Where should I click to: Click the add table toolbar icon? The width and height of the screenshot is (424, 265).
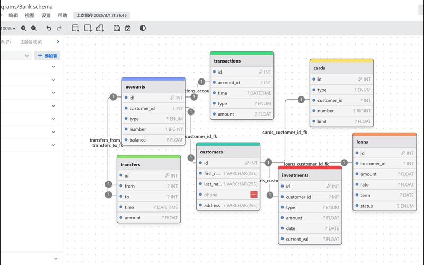[x=75, y=28]
